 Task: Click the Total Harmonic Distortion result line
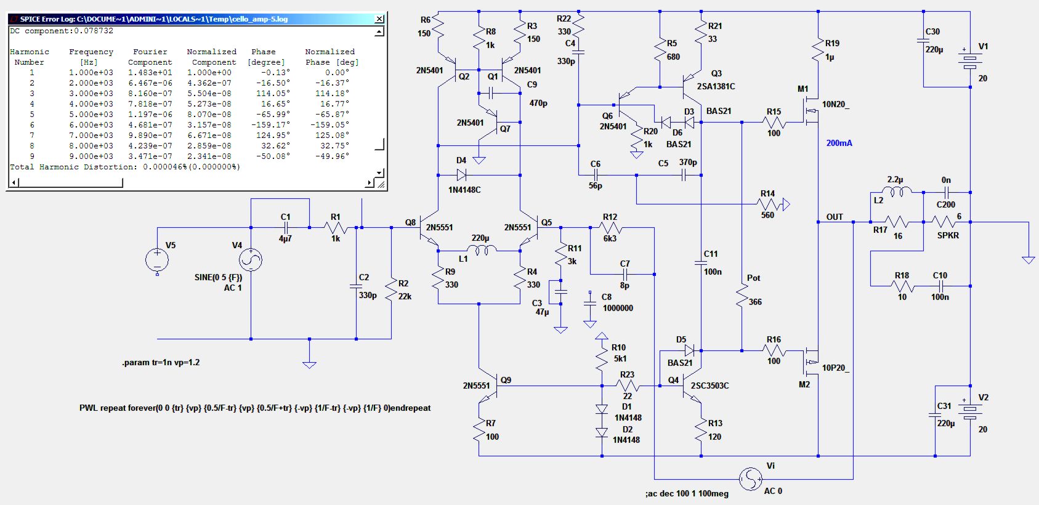tap(125, 167)
